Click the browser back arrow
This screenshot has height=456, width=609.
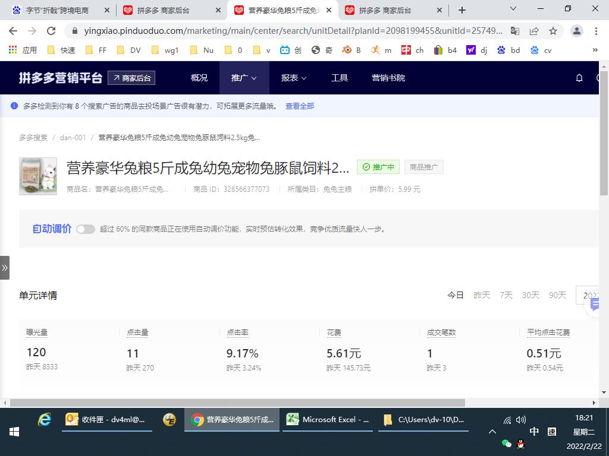tap(13, 31)
